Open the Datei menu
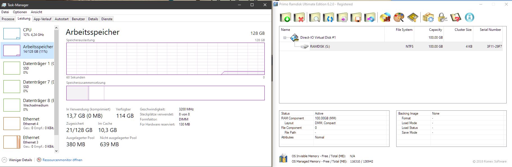This screenshot has height=167, width=512. pos(5,12)
